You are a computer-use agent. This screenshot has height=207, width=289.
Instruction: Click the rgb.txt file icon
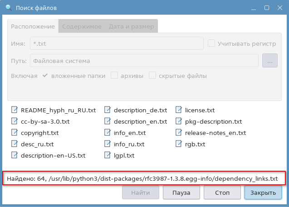179,144
